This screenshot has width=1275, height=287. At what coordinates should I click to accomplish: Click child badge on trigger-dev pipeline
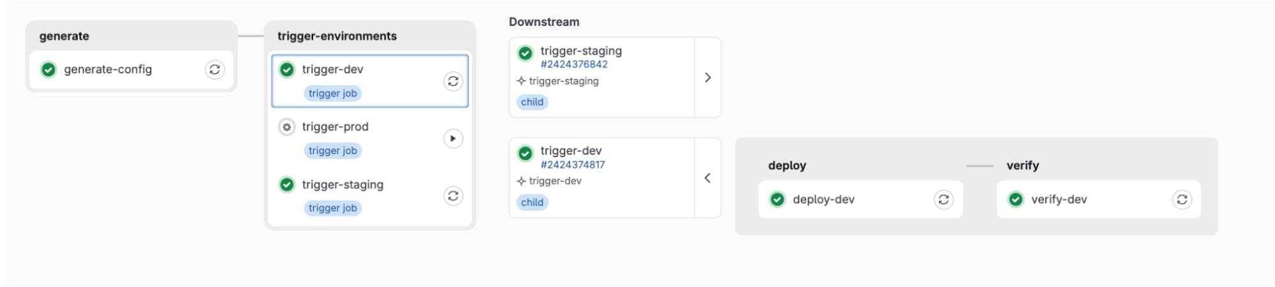pos(532,202)
